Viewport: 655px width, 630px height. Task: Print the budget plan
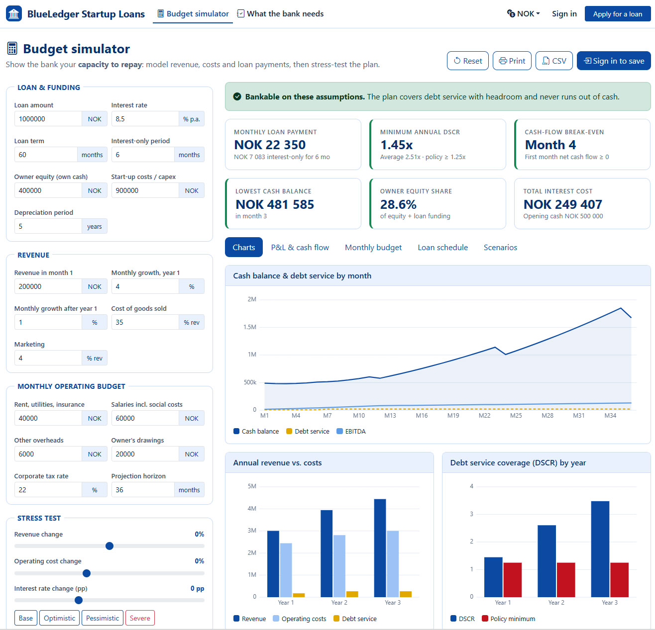point(512,61)
